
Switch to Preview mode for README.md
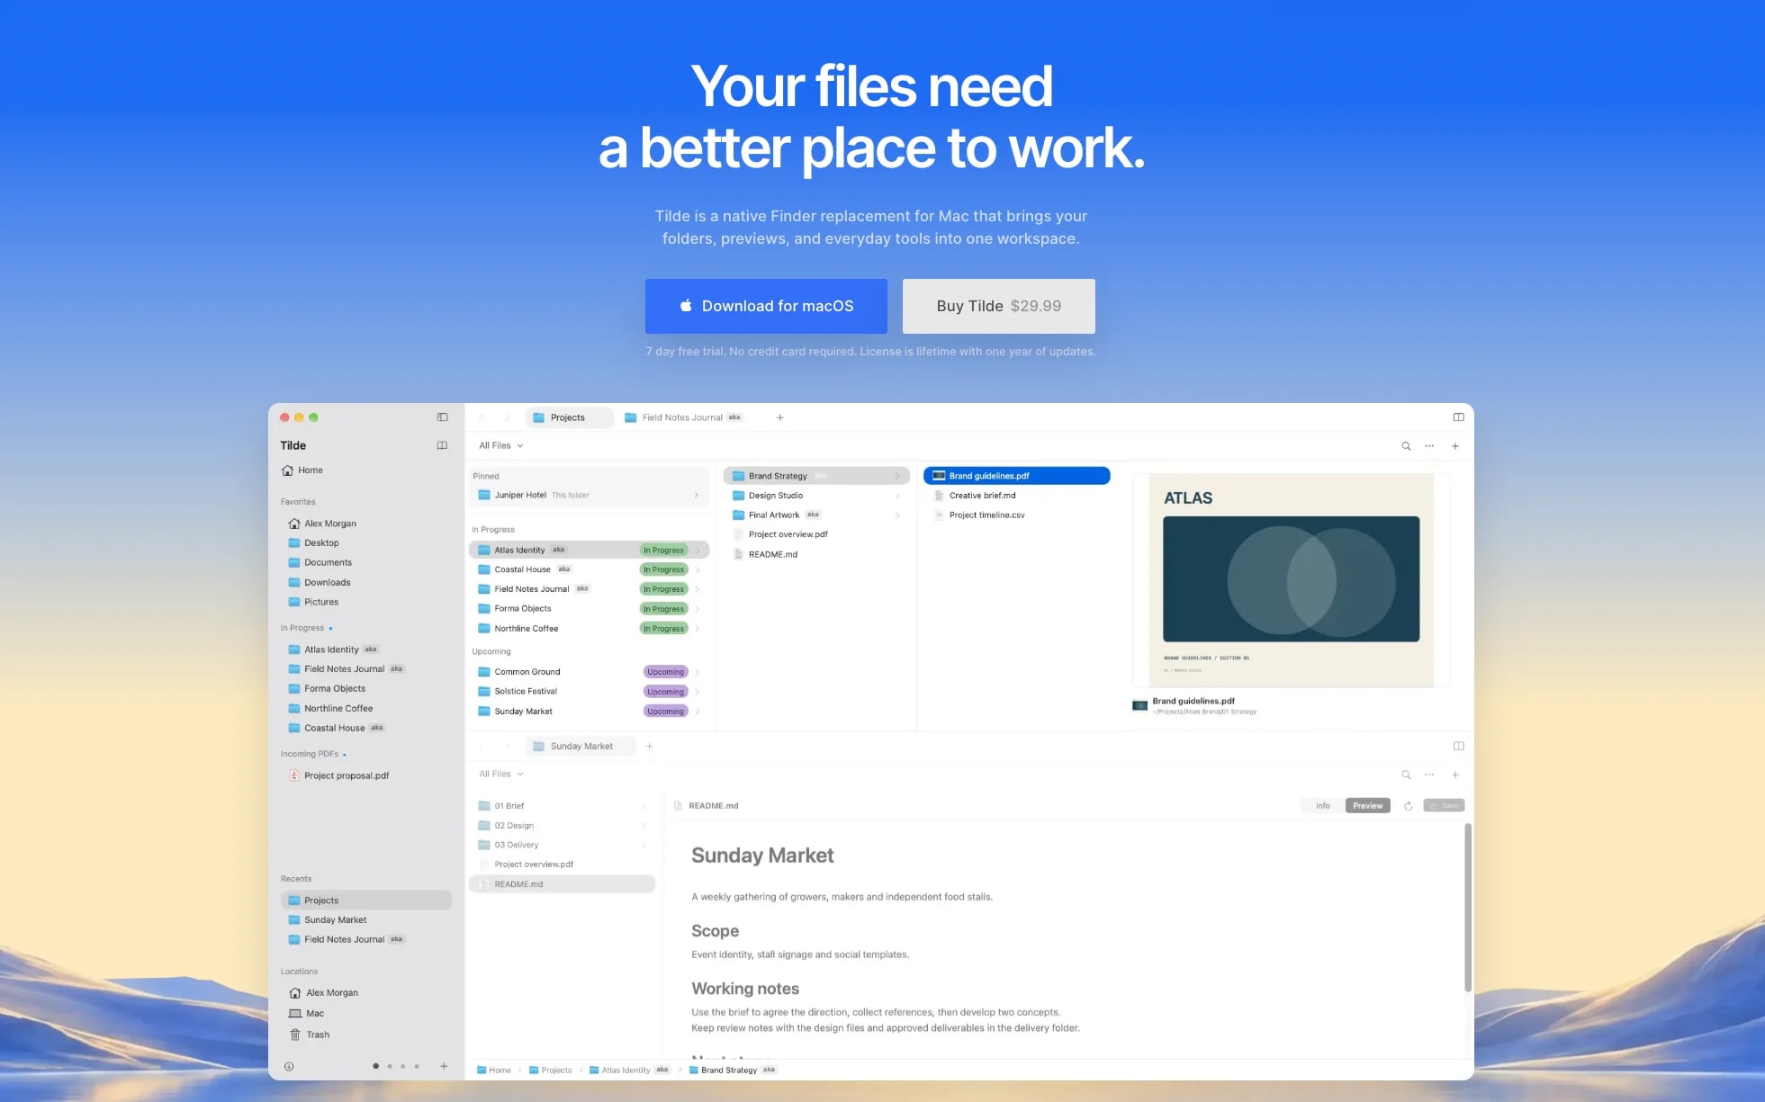1367,806
